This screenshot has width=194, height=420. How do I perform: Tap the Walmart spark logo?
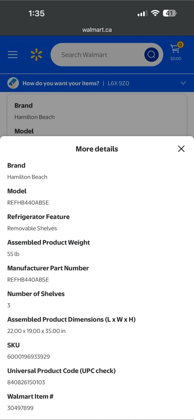[37, 55]
